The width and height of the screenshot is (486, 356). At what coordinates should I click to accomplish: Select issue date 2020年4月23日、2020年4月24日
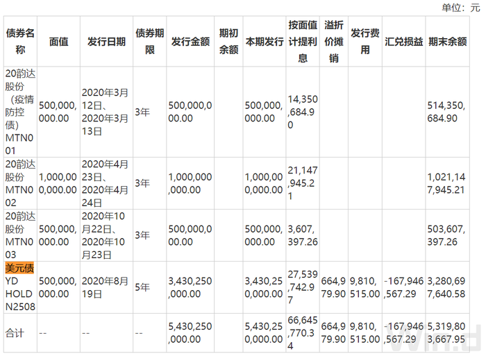(x=105, y=183)
